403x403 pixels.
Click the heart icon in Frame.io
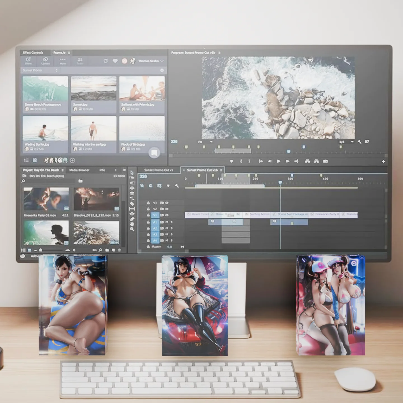(x=115, y=61)
